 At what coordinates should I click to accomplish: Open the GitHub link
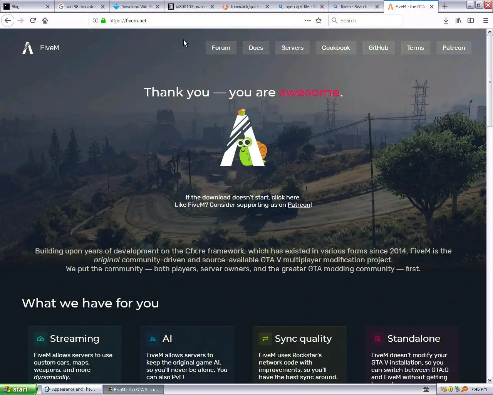coord(378,48)
